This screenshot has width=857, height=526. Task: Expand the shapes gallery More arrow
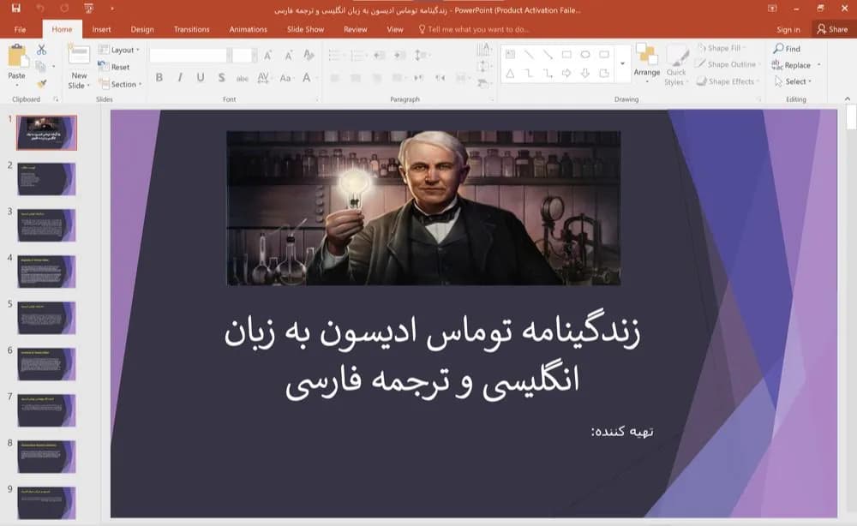click(622, 64)
